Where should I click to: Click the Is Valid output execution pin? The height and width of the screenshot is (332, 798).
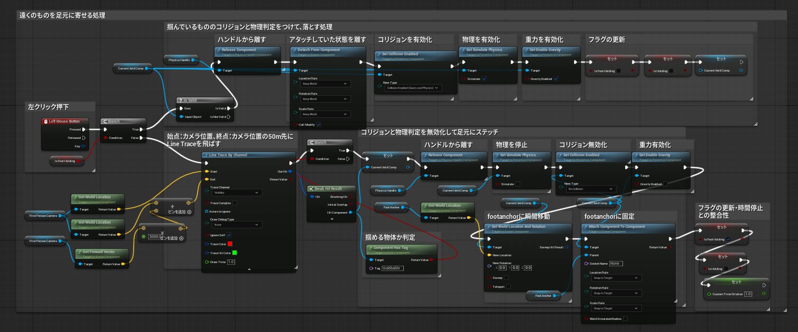click(229, 108)
